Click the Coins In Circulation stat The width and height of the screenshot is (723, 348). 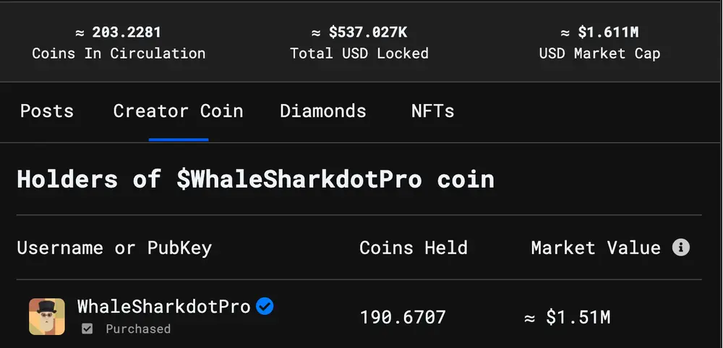pyautogui.click(x=119, y=43)
